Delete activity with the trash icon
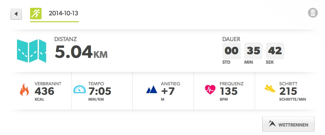 click(313, 13)
